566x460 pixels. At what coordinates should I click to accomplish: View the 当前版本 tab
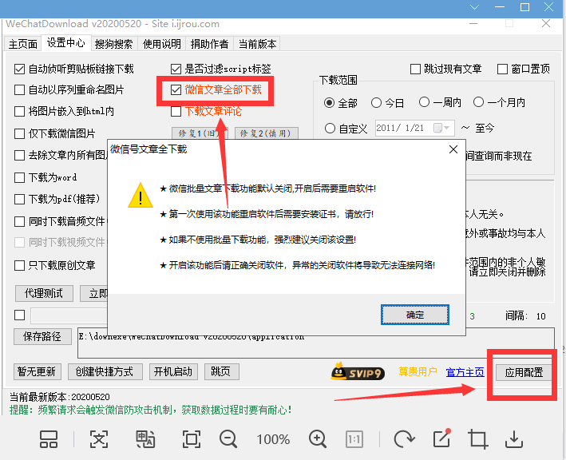[257, 44]
